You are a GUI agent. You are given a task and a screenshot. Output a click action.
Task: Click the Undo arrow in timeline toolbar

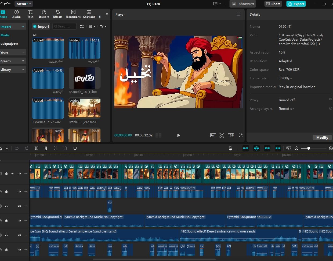click(x=17, y=148)
